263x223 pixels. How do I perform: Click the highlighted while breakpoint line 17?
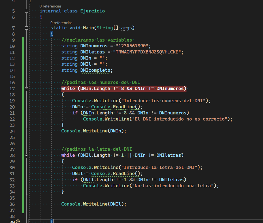coord(124,88)
